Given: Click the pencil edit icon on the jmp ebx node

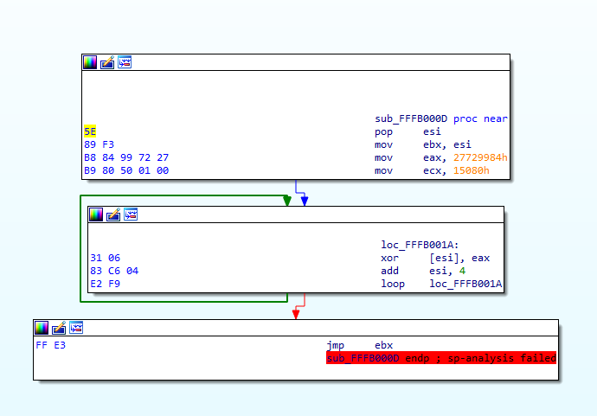Looking at the screenshot, I should 59,328.
